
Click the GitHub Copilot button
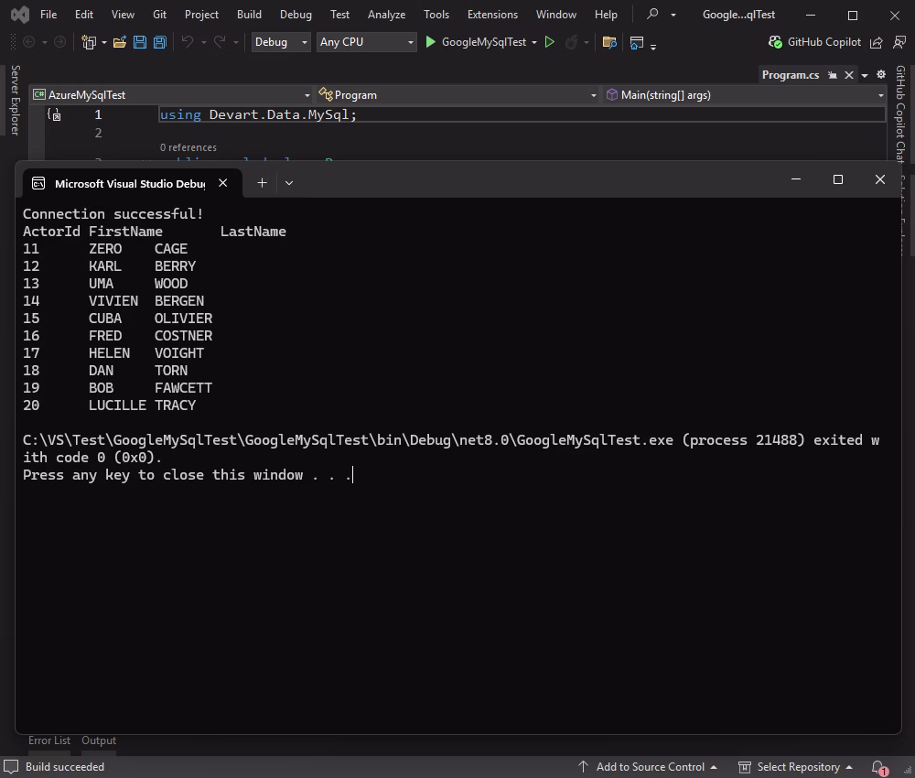click(814, 42)
